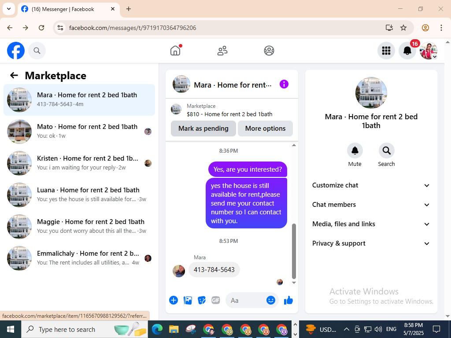Reload the page button
Image resolution: width=451 pixels, height=338 pixels.
pyautogui.click(x=41, y=28)
